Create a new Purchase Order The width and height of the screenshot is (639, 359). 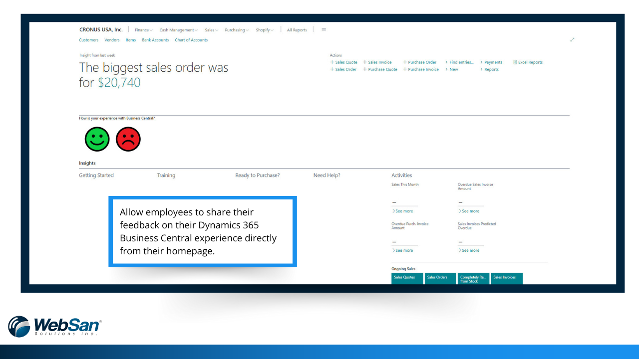[420, 62]
